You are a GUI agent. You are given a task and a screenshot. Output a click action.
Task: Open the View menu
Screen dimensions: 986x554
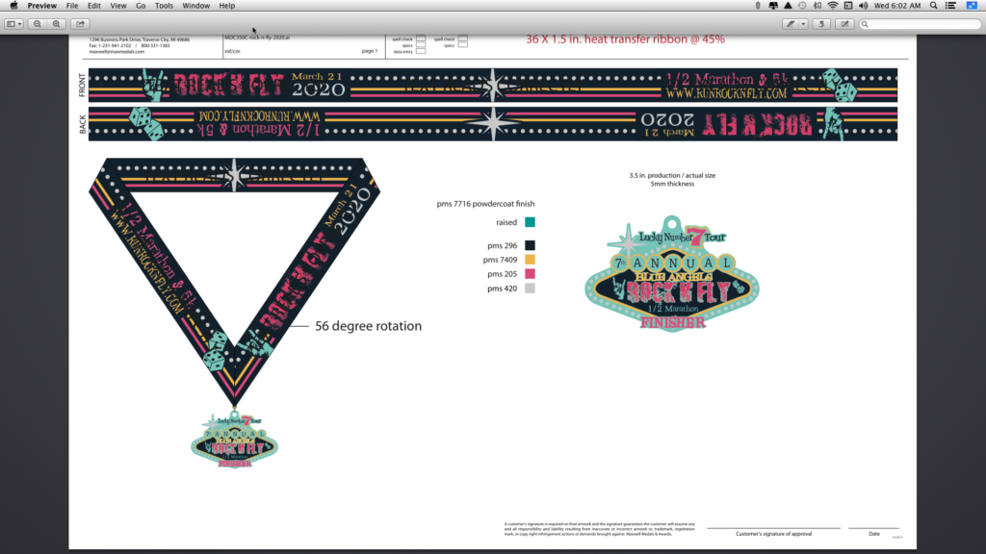point(118,6)
